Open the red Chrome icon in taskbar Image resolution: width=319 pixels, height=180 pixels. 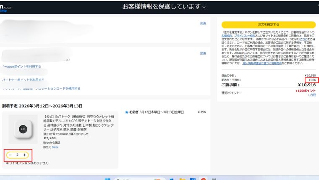[x=203, y=179]
